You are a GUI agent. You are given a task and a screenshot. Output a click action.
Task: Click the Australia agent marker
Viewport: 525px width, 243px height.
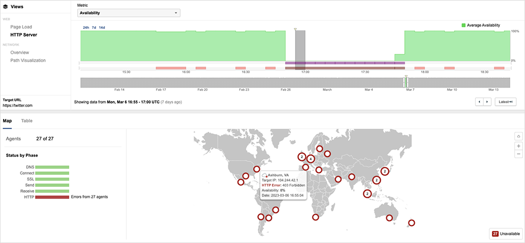389,218
